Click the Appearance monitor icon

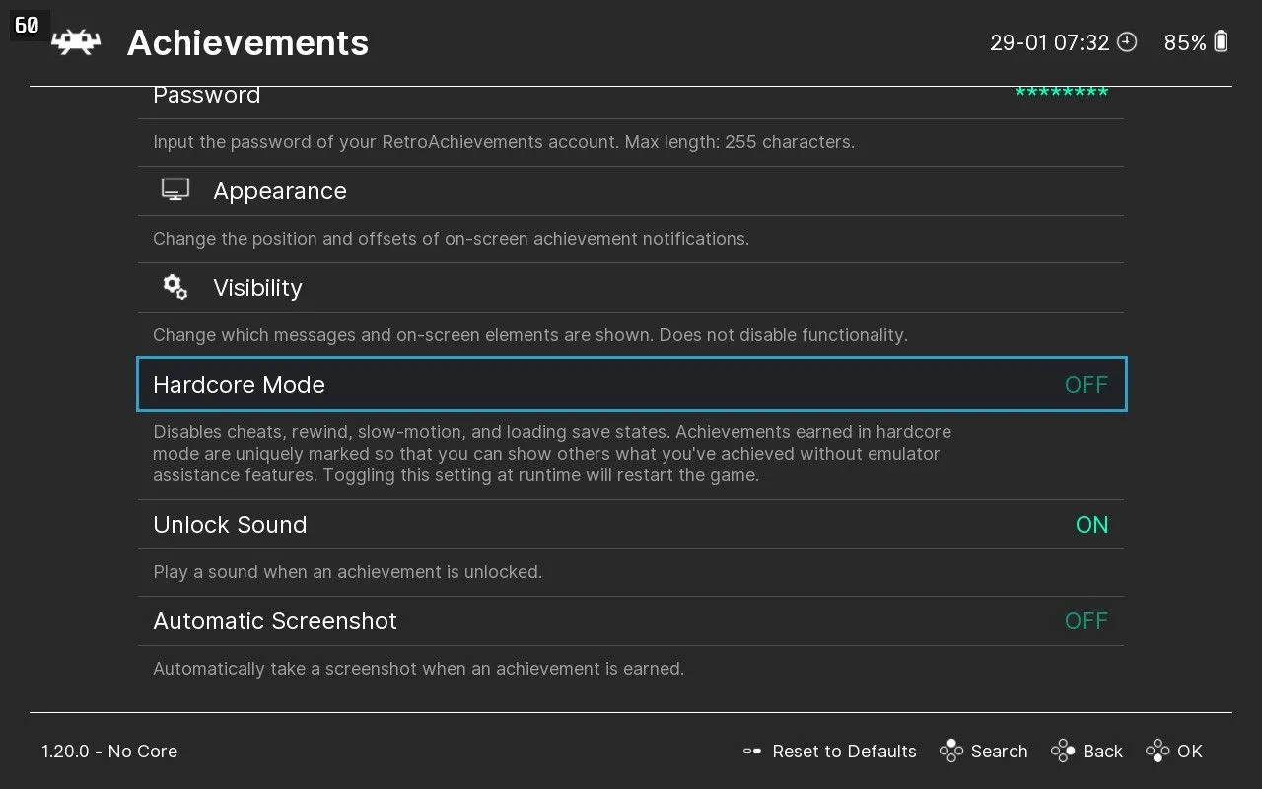click(175, 190)
